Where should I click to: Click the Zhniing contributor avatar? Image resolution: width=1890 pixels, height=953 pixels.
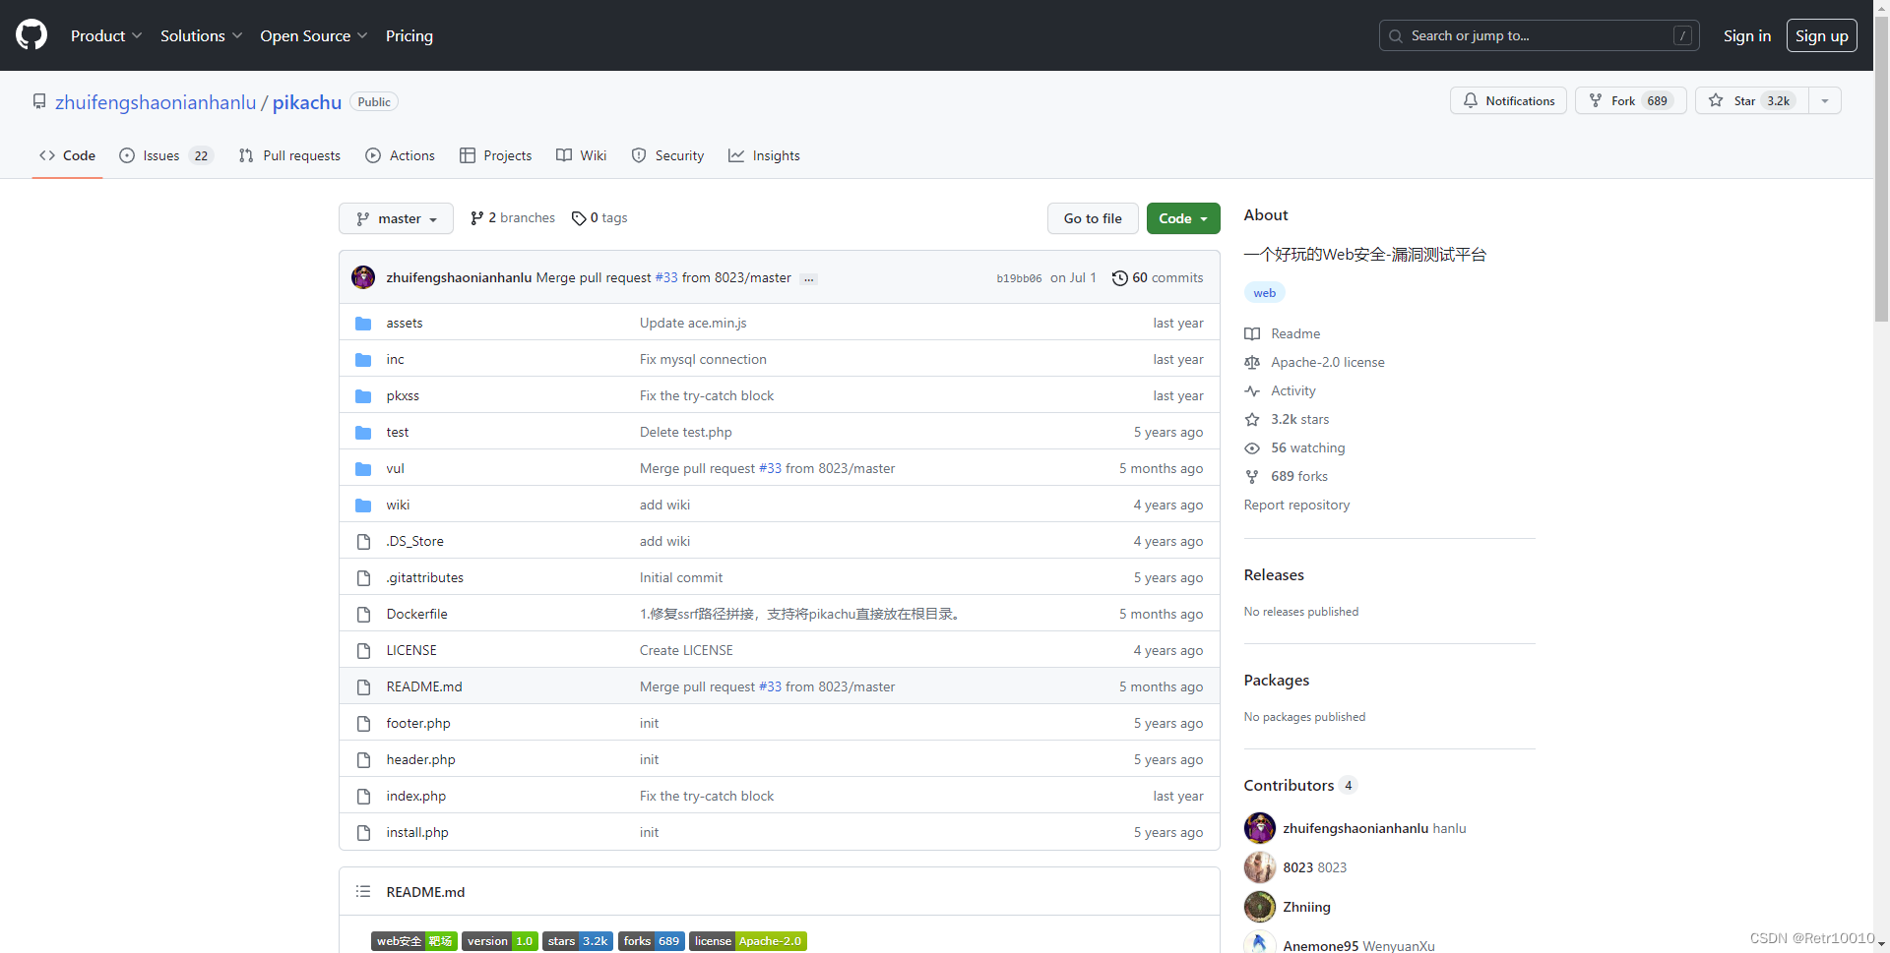[1260, 907]
